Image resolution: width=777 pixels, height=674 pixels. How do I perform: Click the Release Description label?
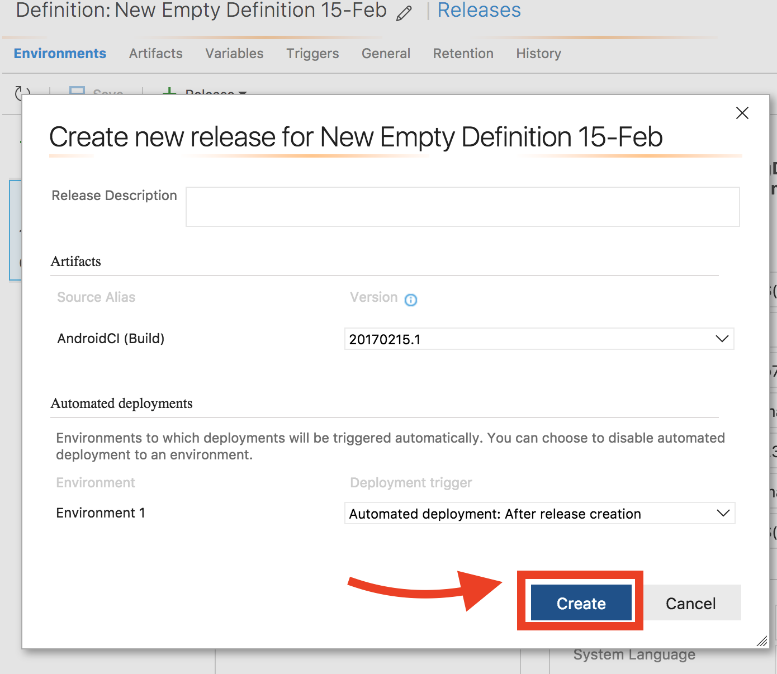coord(114,196)
